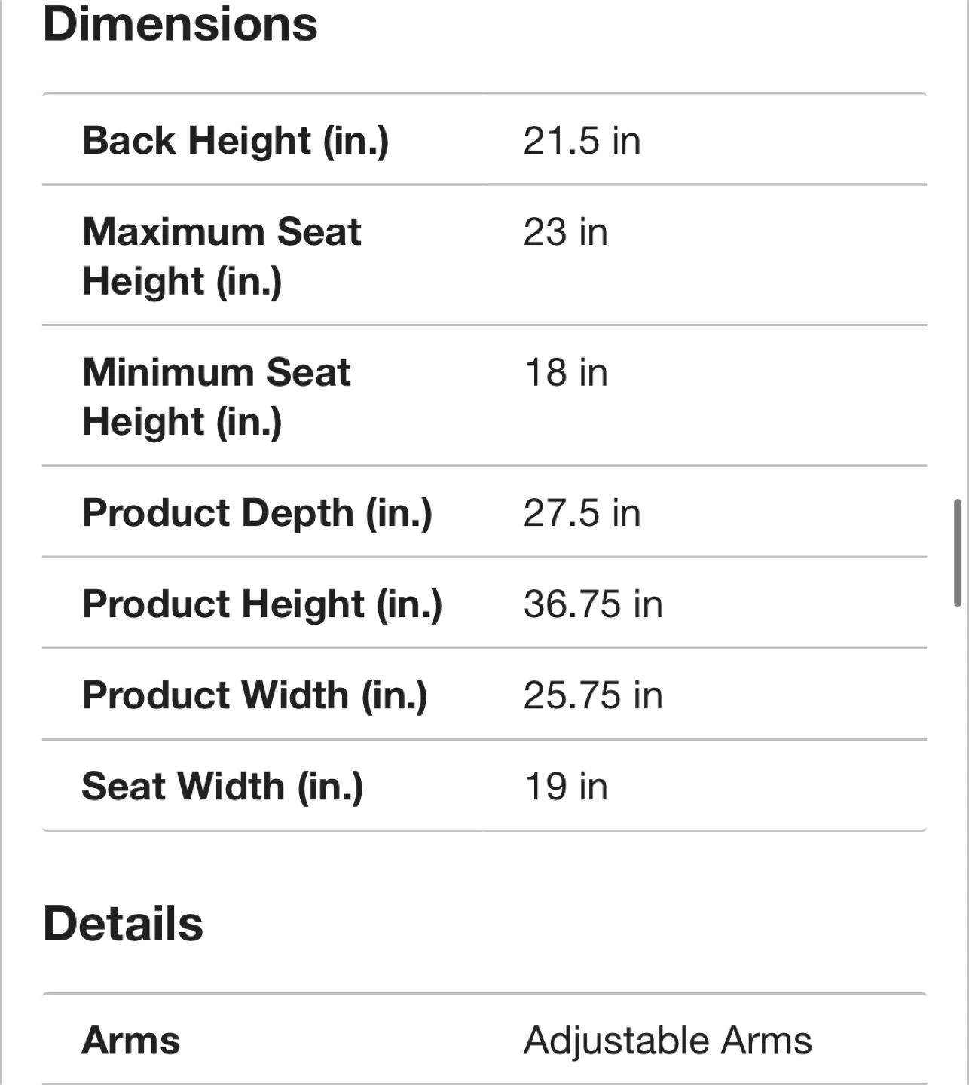
Task: Click the 23 in maximum seat value
Action: point(565,231)
